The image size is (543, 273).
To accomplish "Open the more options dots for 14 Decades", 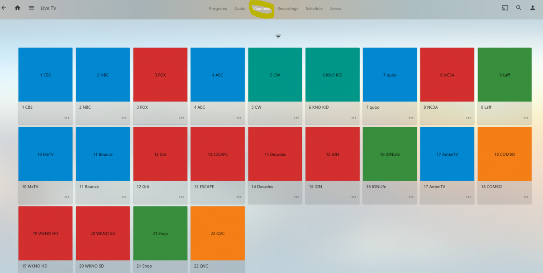I will point(296,197).
